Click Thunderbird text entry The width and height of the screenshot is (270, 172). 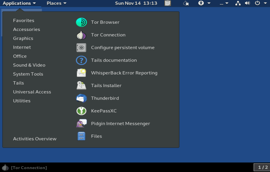pyautogui.click(x=105, y=98)
